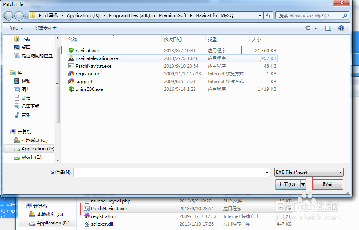Open the recent locations dropdown next to Forward
359x230 pixels.
coord(26,16)
